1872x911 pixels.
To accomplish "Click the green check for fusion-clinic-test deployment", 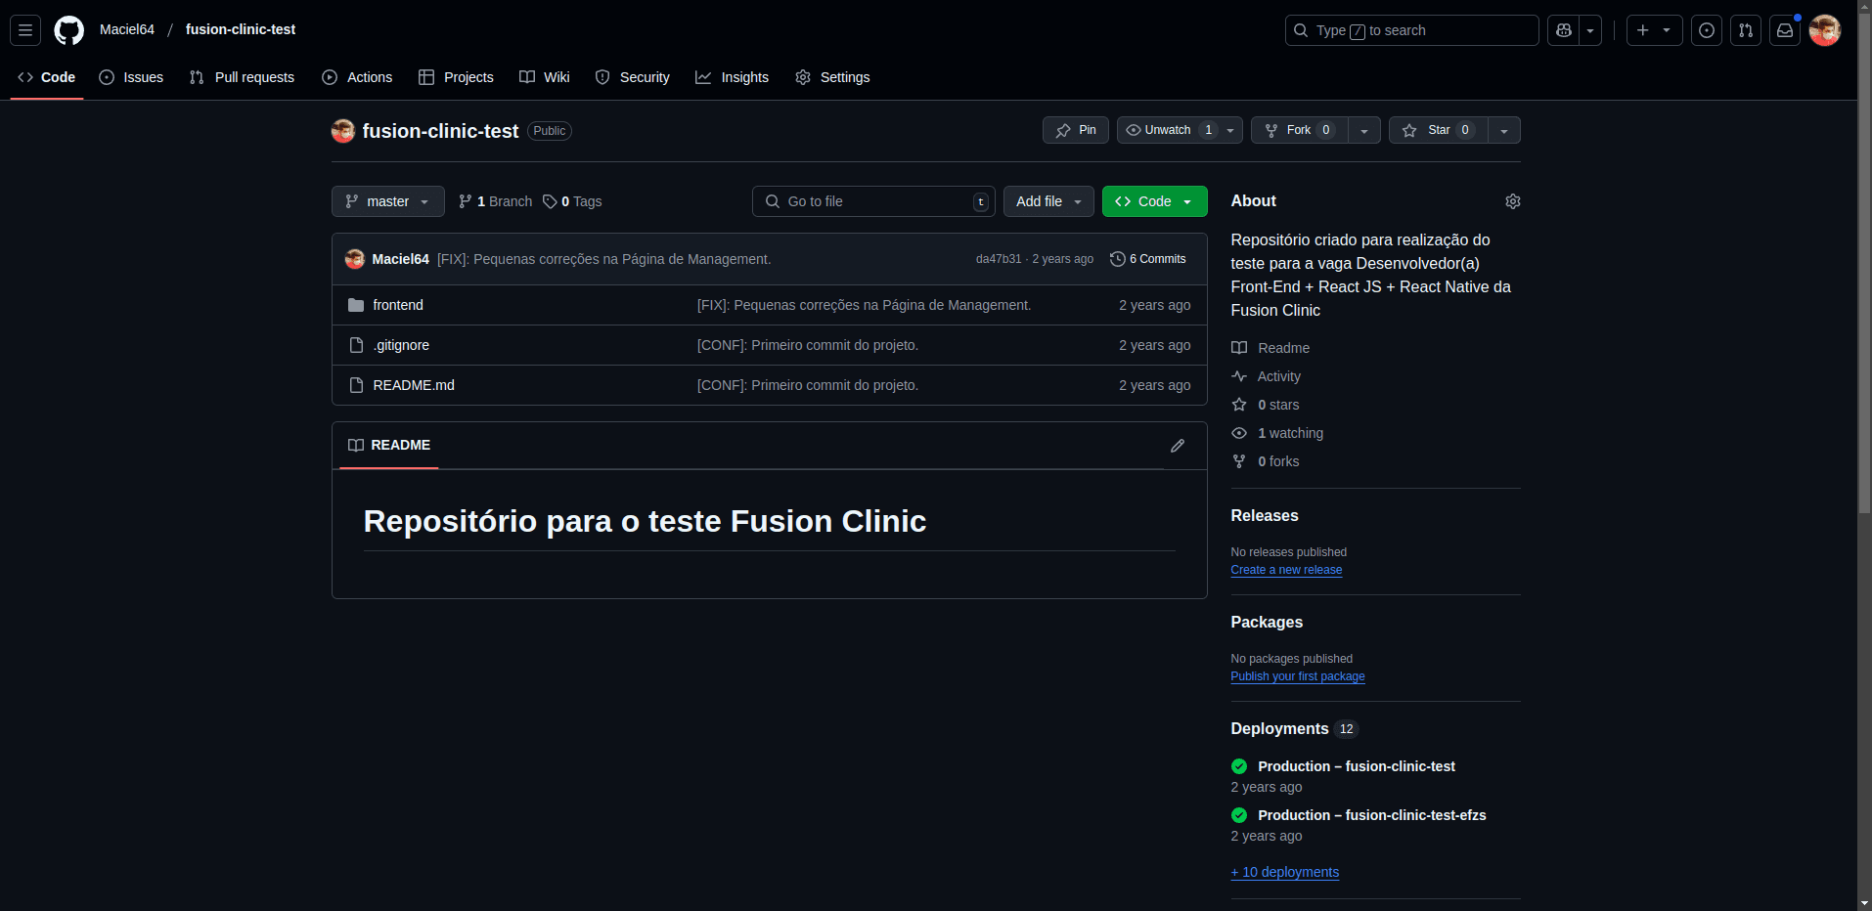I will [x=1239, y=766].
